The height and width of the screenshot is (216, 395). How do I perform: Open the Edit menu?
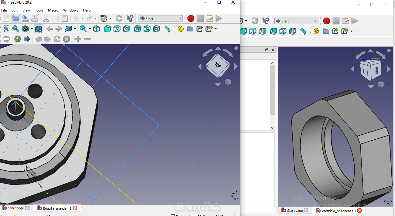click(x=15, y=10)
